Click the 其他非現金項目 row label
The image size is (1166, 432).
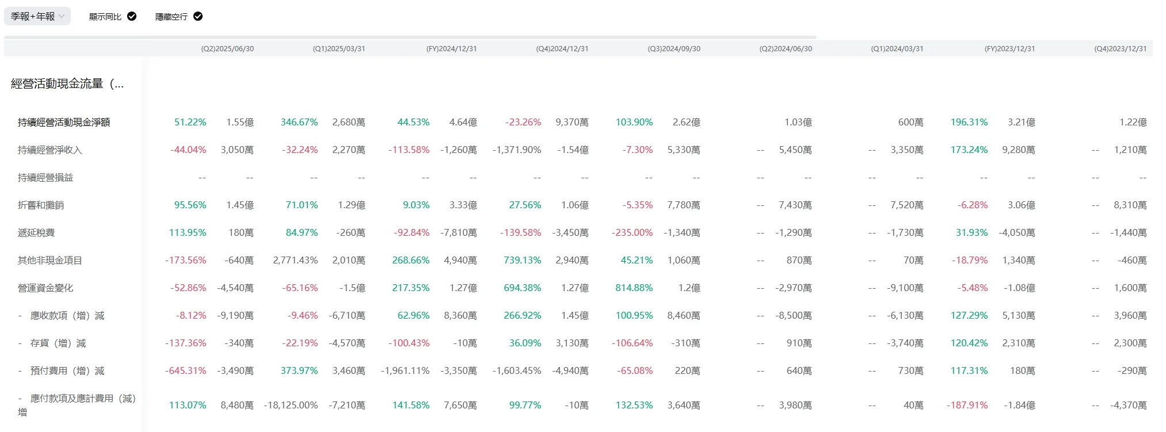50,261
